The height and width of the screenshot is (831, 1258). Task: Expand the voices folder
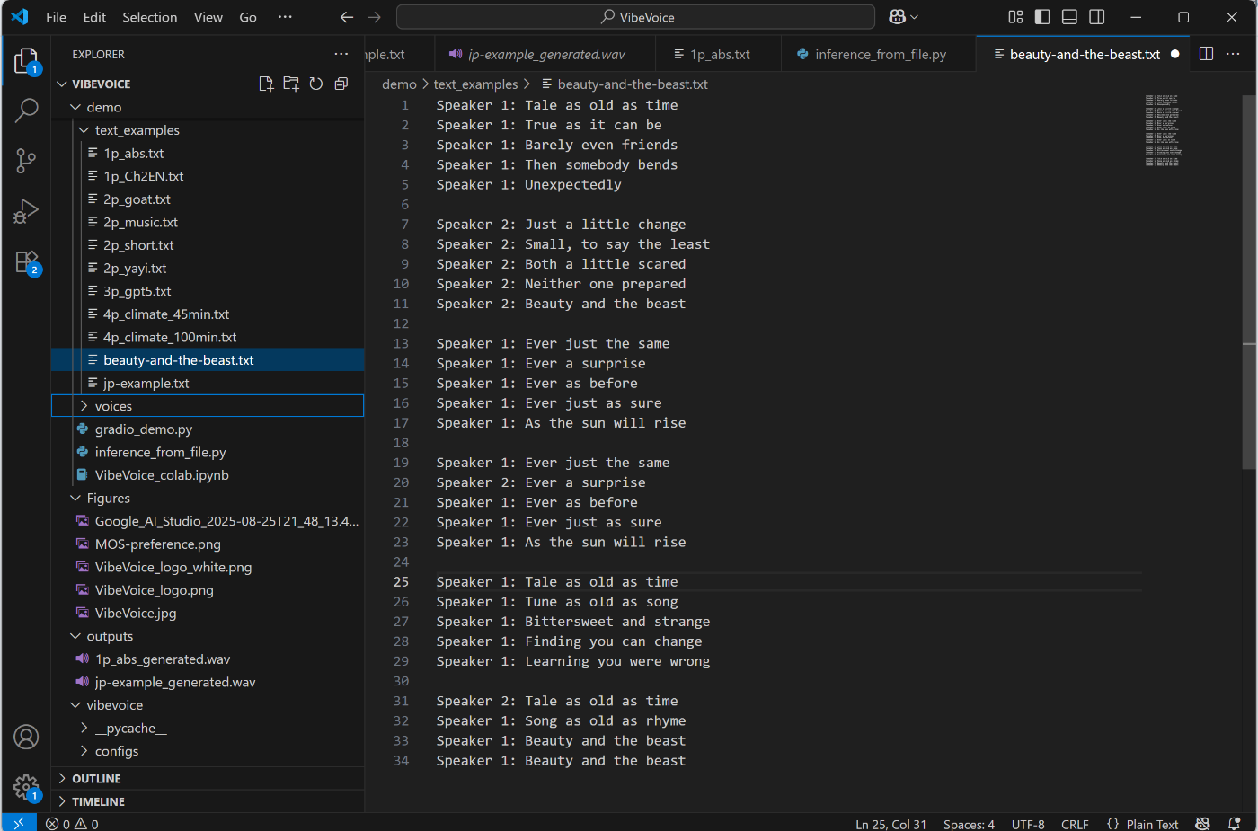[84, 406]
